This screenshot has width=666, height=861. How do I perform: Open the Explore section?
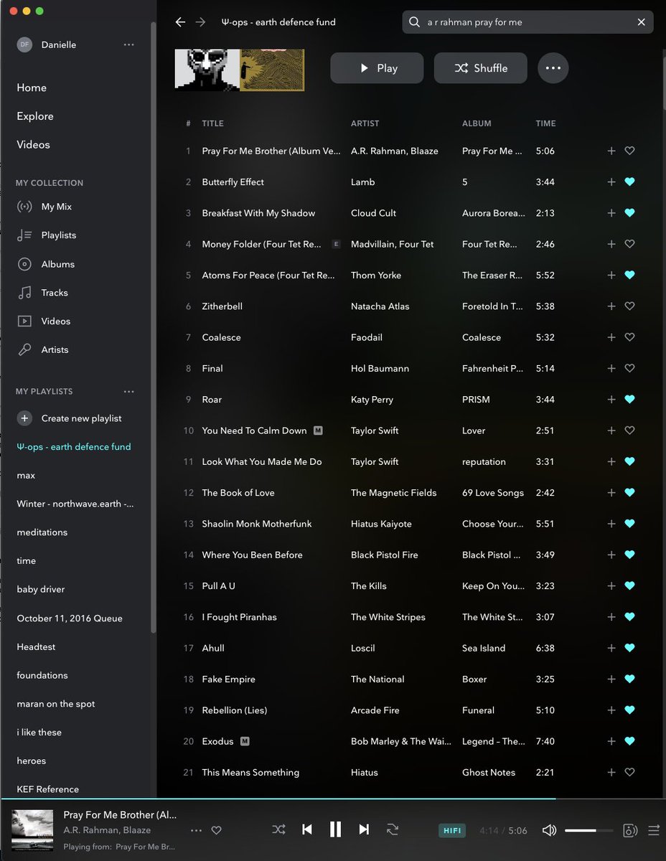pos(35,116)
